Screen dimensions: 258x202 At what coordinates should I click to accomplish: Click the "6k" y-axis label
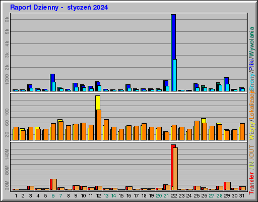7,20
